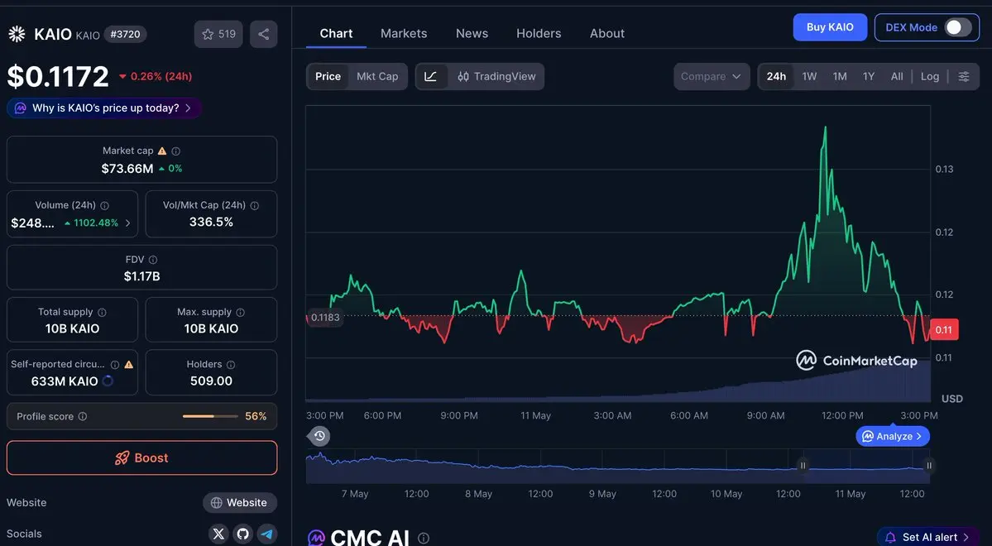The height and width of the screenshot is (546, 992).
Task: Grab the right range handle on overview chart
Action: coord(929,466)
